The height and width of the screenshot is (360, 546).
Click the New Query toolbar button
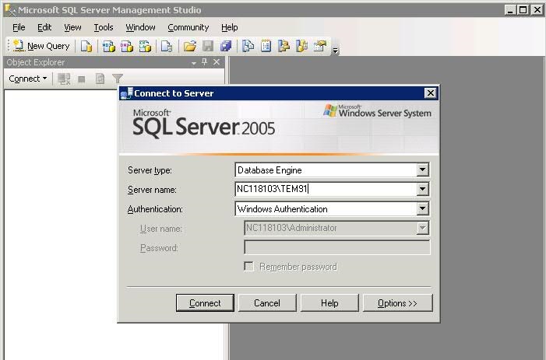(x=41, y=46)
